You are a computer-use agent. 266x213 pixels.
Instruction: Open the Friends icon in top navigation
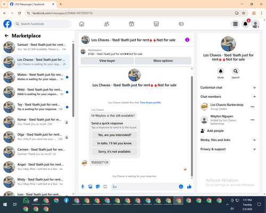(x=106, y=24)
